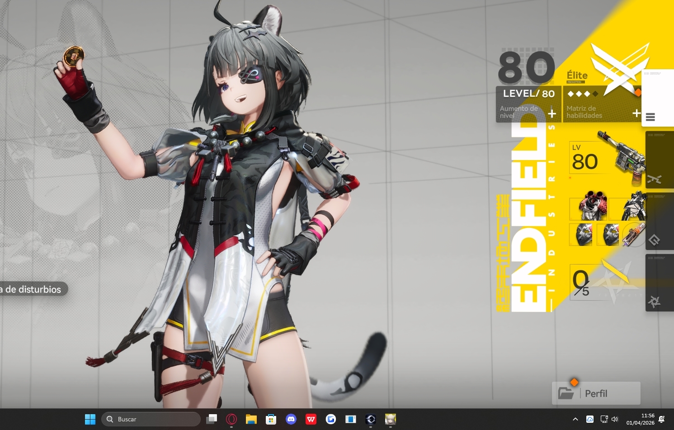Image resolution: width=674 pixels, height=430 pixels.
Task: Open network settings tray icon
Action: coord(604,419)
